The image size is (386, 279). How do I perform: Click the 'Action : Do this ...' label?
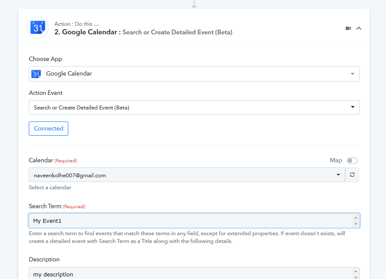[76, 24]
